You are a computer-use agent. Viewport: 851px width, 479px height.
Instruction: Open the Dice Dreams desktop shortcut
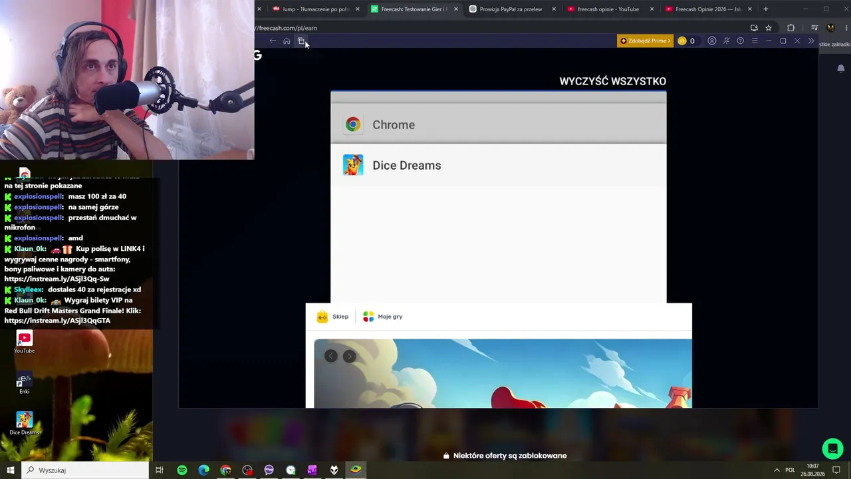(24, 423)
